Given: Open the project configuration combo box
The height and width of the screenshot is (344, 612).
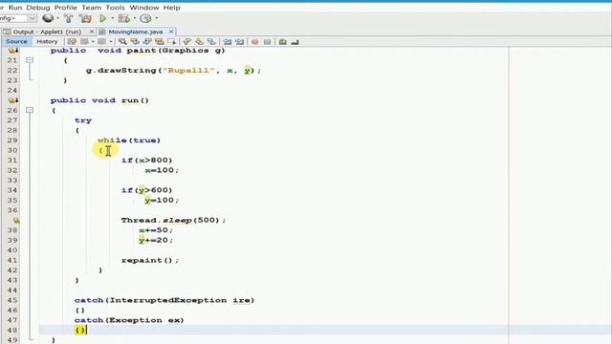Looking at the screenshot, I should (18, 18).
